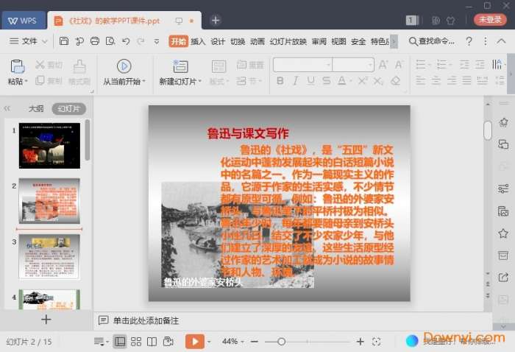Fit slide to window icon
This screenshot has height=352, width=515.
click(x=377, y=342)
